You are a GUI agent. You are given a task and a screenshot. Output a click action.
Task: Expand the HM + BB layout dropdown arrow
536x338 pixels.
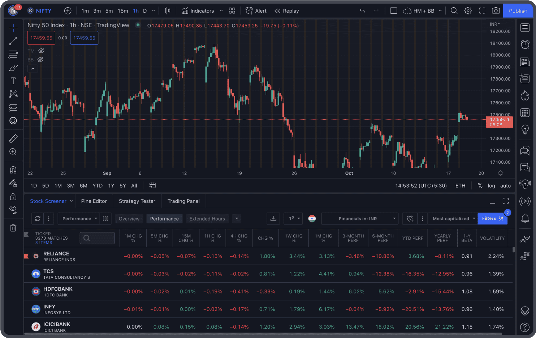point(440,11)
